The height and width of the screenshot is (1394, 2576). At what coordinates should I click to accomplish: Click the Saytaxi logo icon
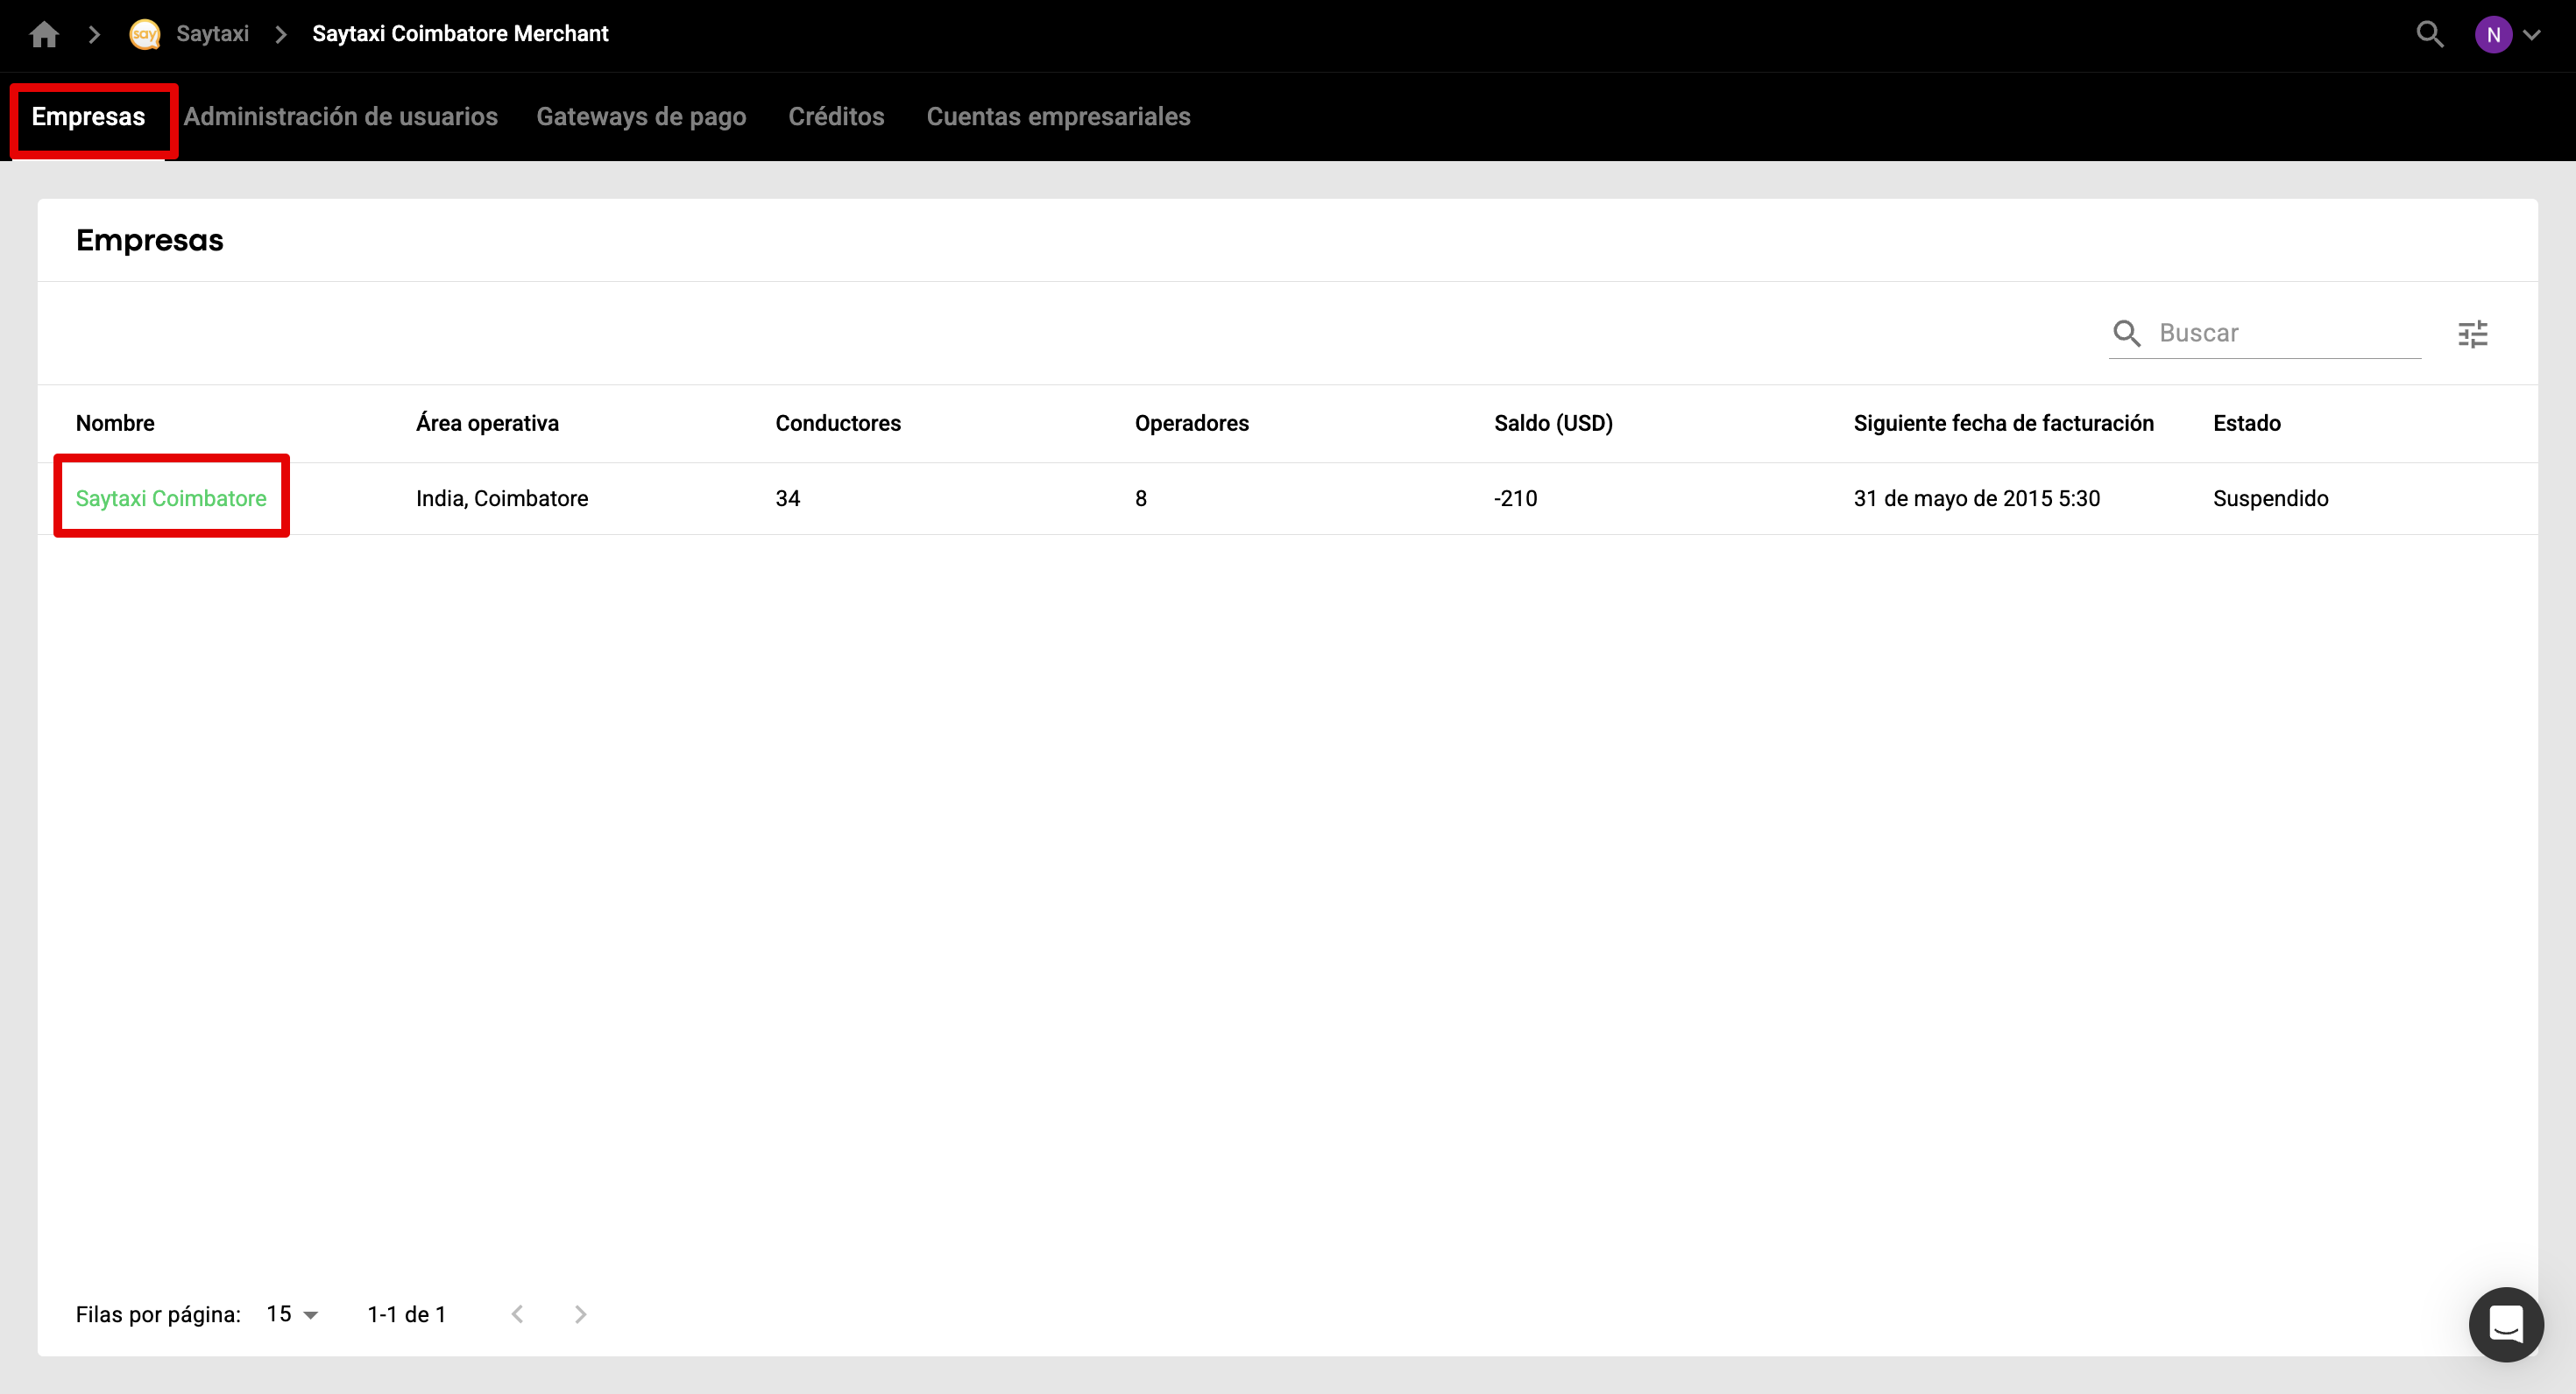coord(145,35)
